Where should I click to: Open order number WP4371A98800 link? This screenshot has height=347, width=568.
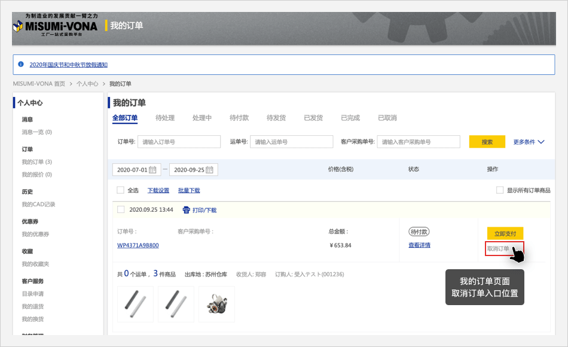(138, 245)
